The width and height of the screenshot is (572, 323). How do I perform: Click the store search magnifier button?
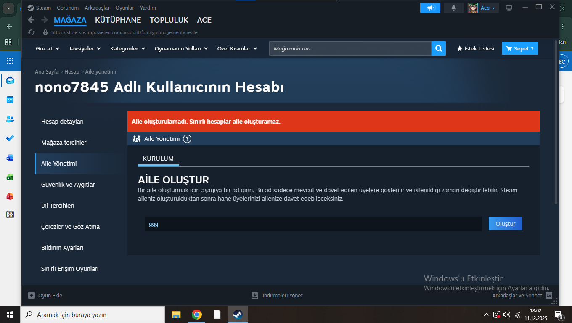(x=438, y=48)
